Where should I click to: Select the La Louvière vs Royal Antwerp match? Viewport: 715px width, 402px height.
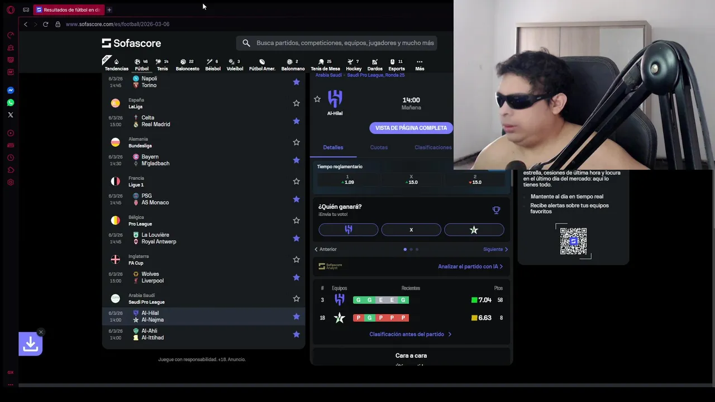(x=203, y=238)
